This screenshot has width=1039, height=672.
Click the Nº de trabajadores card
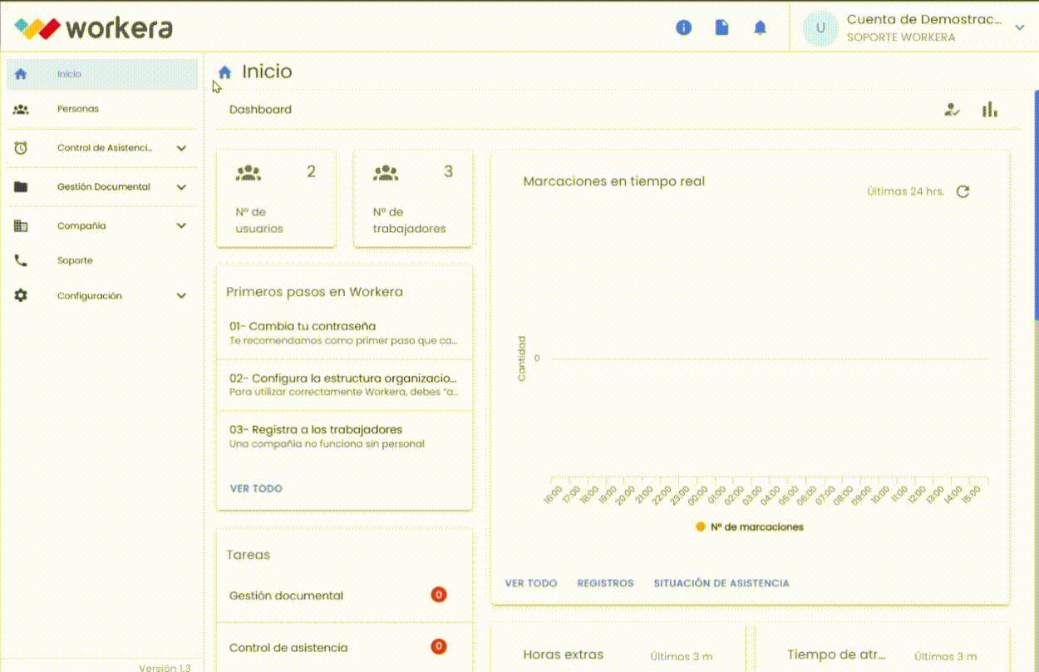413,199
